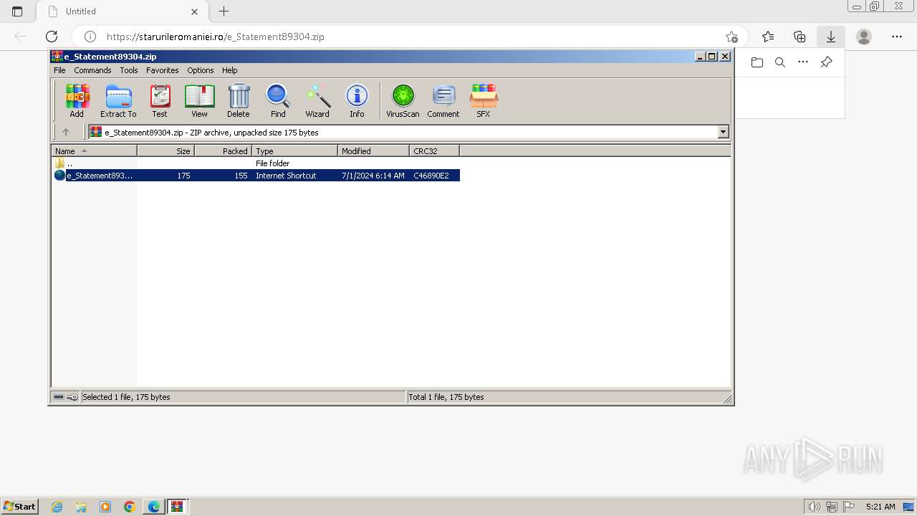Open the Windows Start menu

click(19, 506)
